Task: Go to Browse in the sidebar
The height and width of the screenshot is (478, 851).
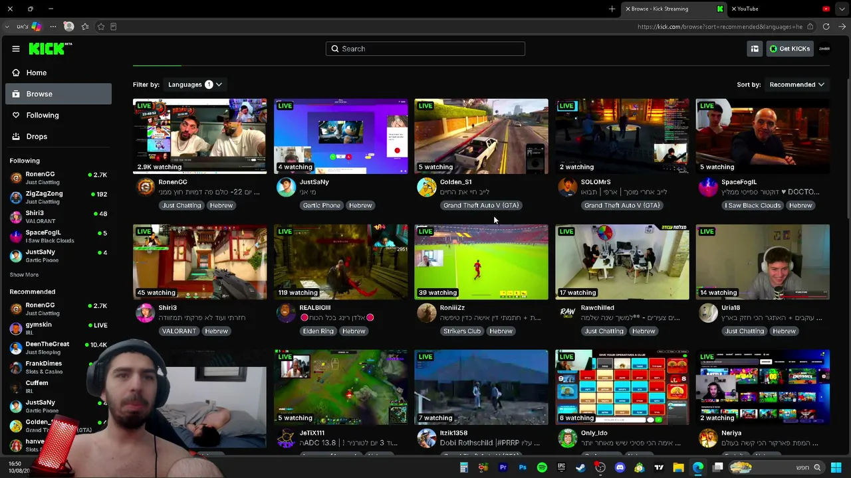Action: (59, 94)
